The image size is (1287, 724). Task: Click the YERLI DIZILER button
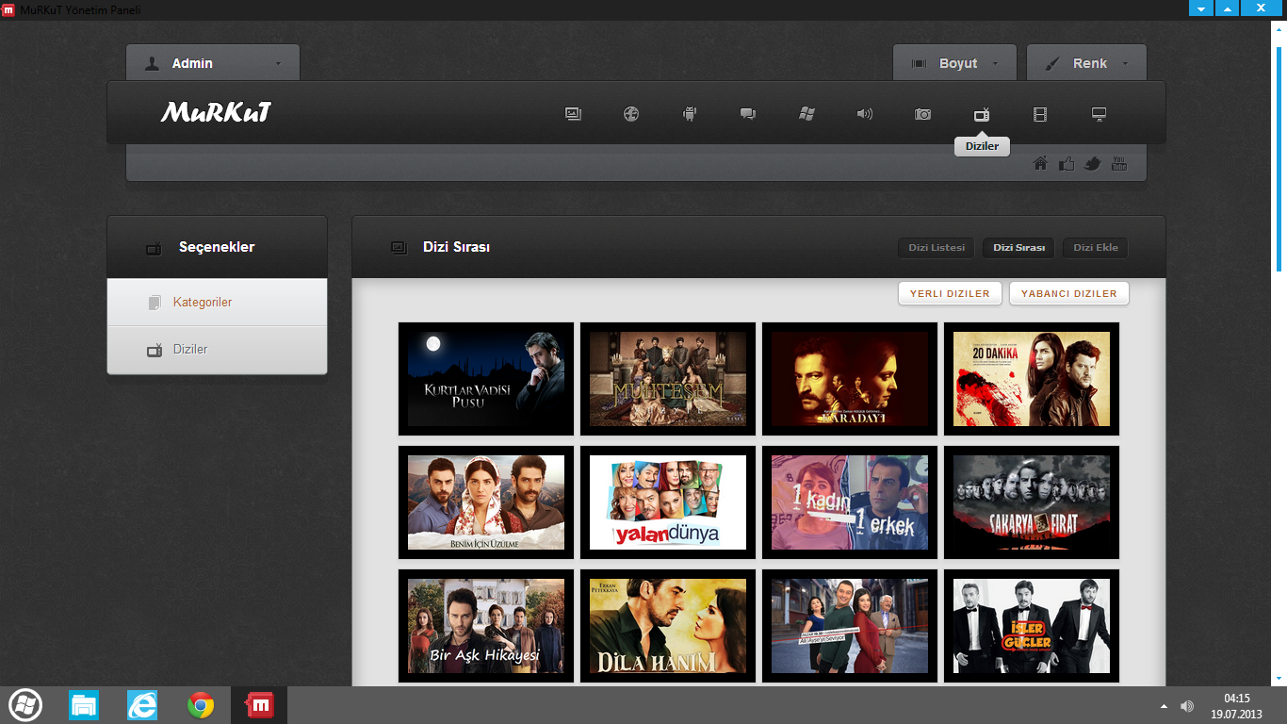pyautogui.click(x=950, y=293)
